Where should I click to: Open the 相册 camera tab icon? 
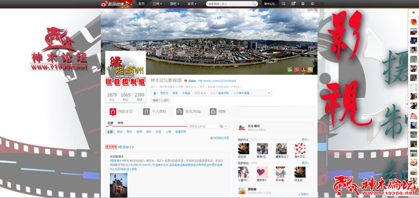213,112
